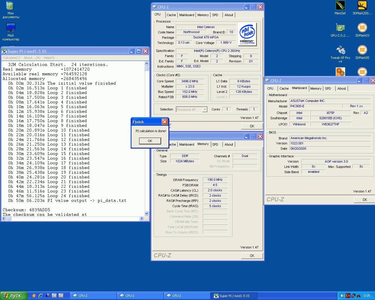Screen dimensions: 375x300
Task: Switch to Mainboard tab in top CPU-Z window
Action: (187, 15)
